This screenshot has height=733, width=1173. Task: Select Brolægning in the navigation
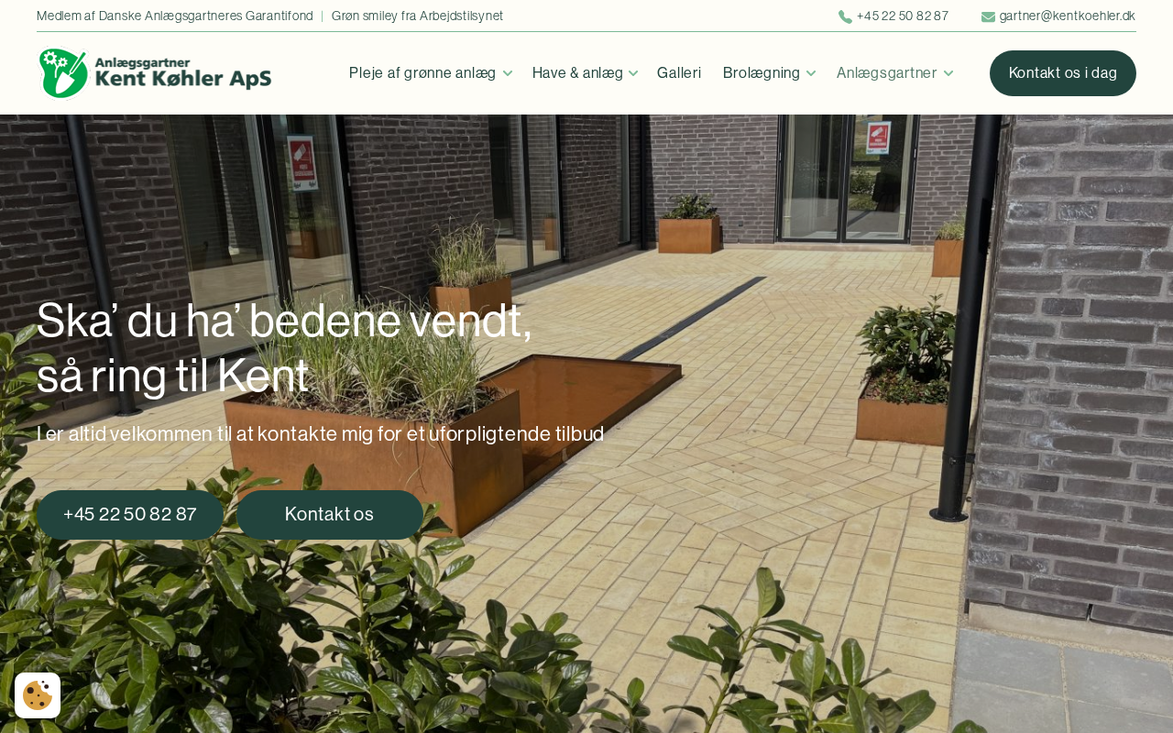tap(762, 73)
